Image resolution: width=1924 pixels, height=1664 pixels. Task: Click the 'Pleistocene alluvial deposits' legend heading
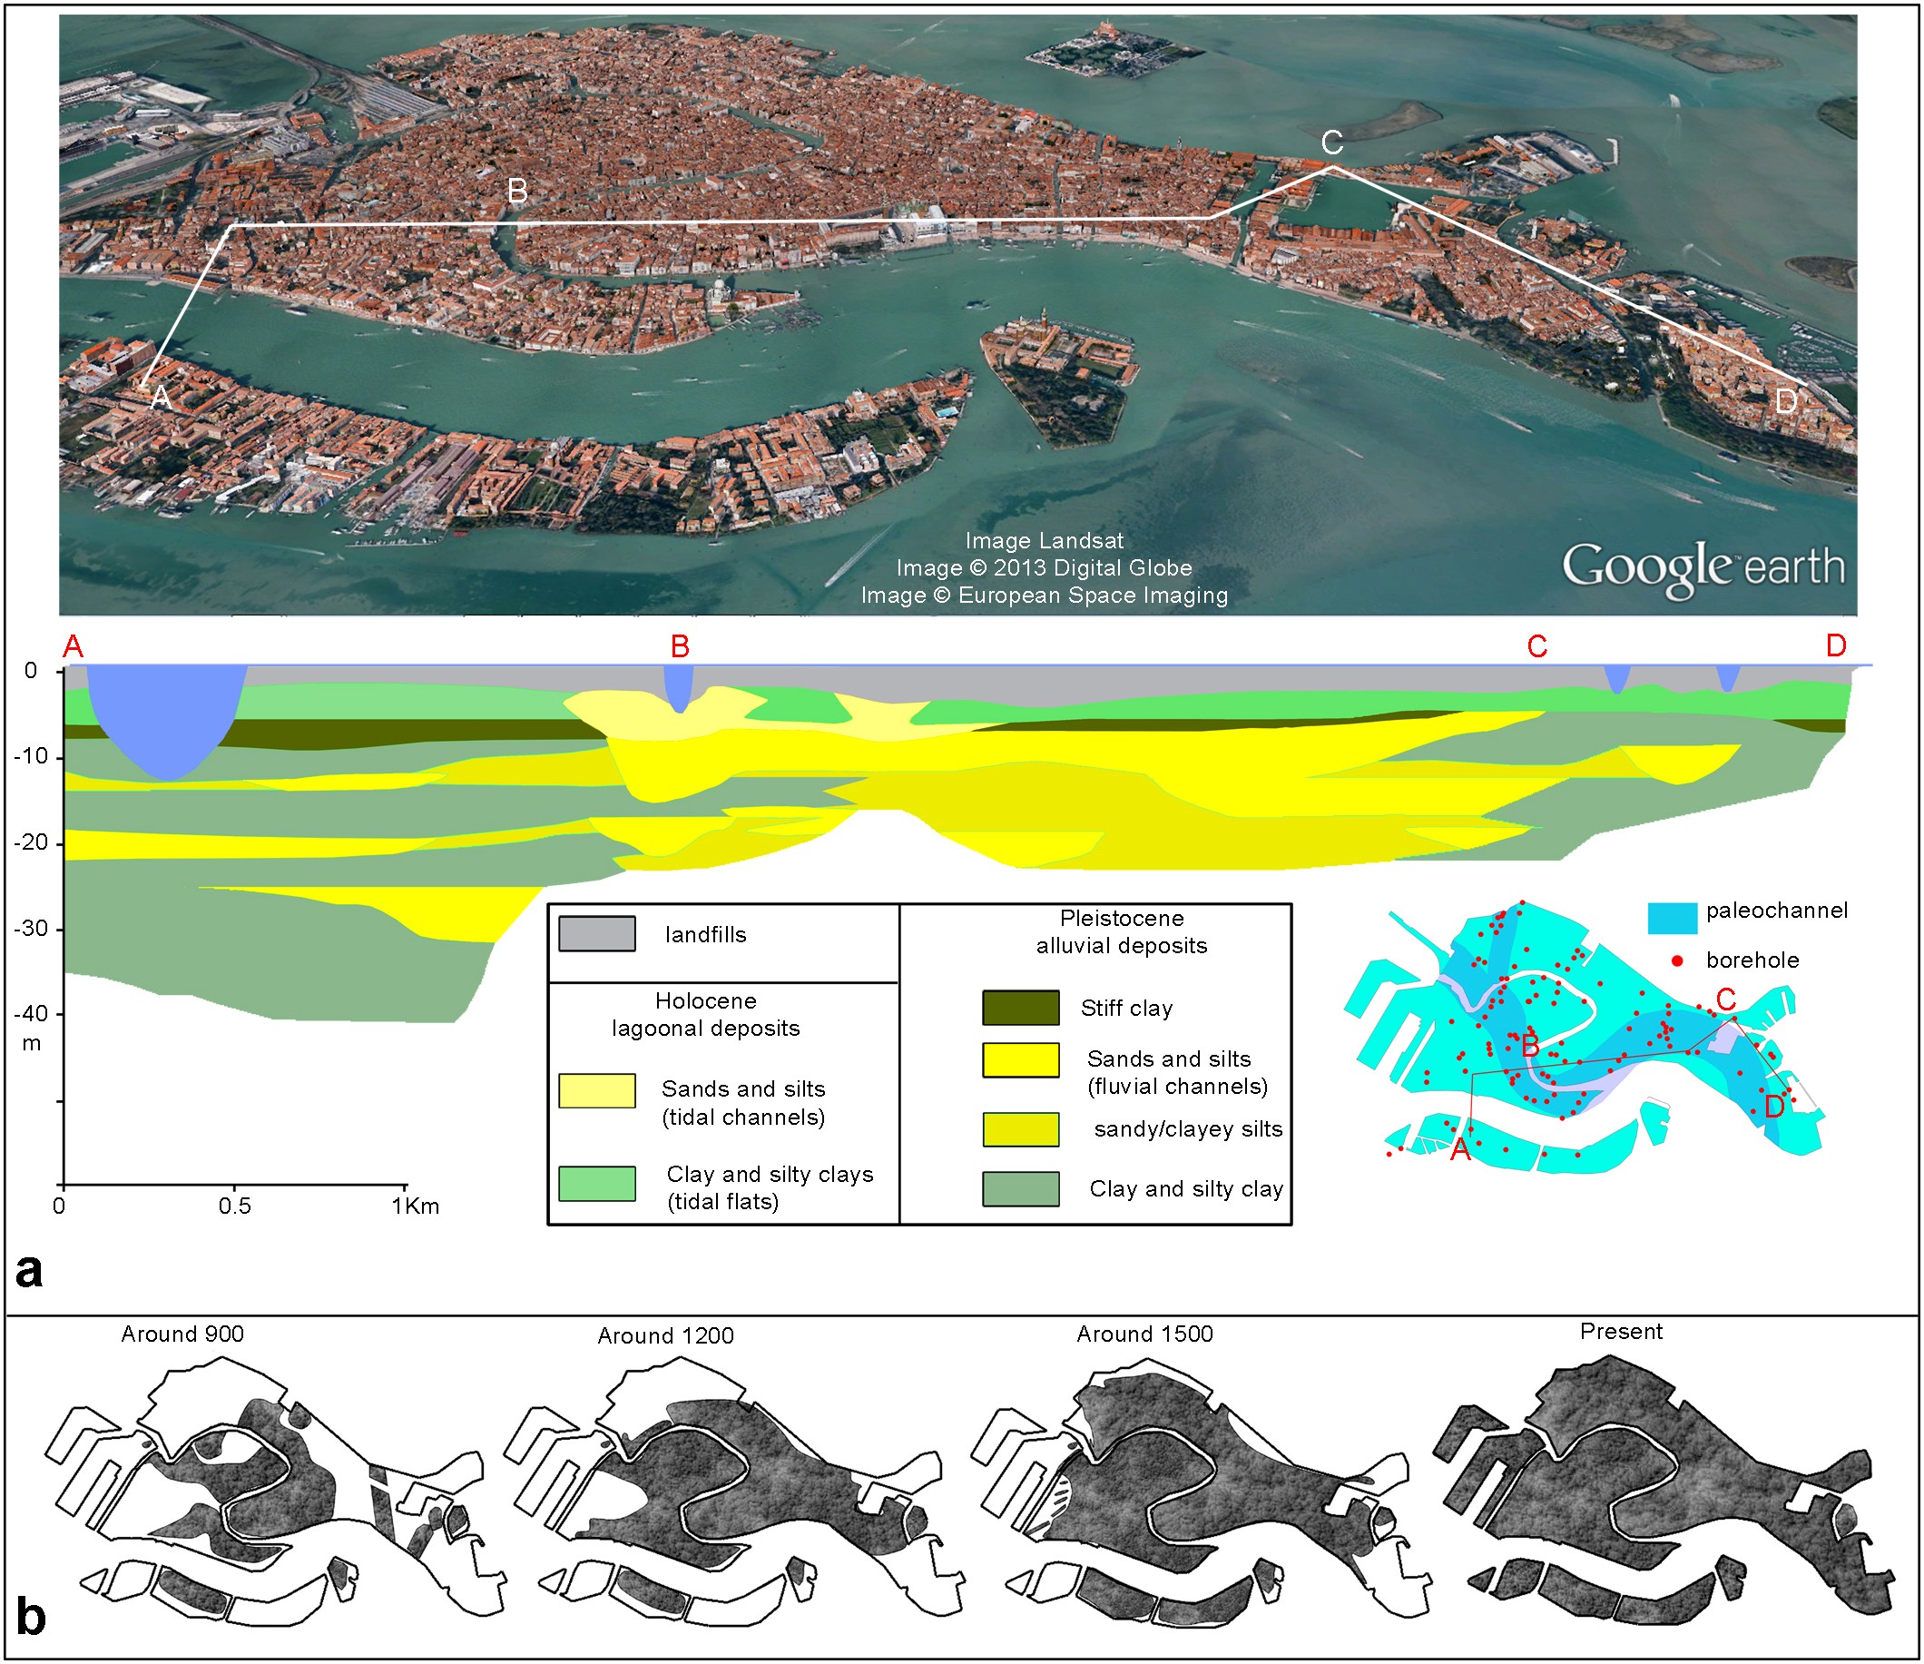tap(1122, 932)
